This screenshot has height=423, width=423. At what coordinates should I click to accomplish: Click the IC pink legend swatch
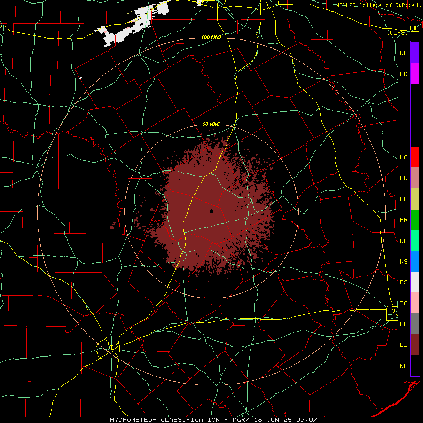coord(415,303)
